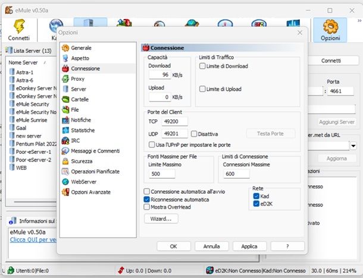This screenshot has width=363, height=278.
Task: Open Sicurezza settings page
Action: [x=82, y=162]
